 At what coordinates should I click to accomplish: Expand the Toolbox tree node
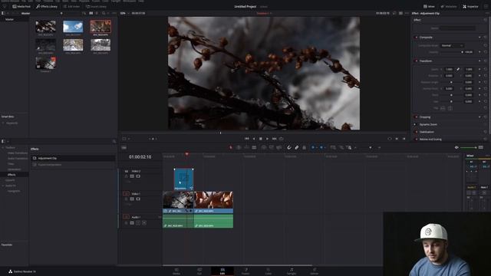(3, 147)
